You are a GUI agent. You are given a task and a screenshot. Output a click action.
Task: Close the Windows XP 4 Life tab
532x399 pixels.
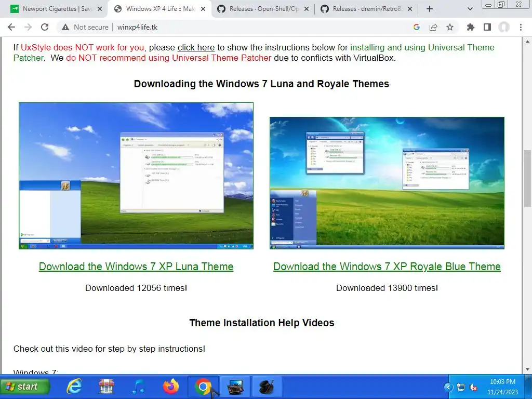pyautogui.click(x=203, y=9)
